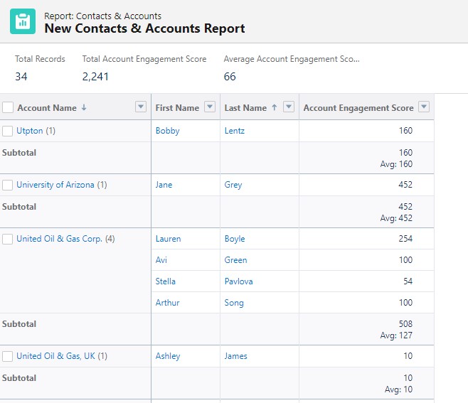Check the United Oil & Gas, UK checkbox
Viewport: 468px width, 403px height.
click(7, 356)
